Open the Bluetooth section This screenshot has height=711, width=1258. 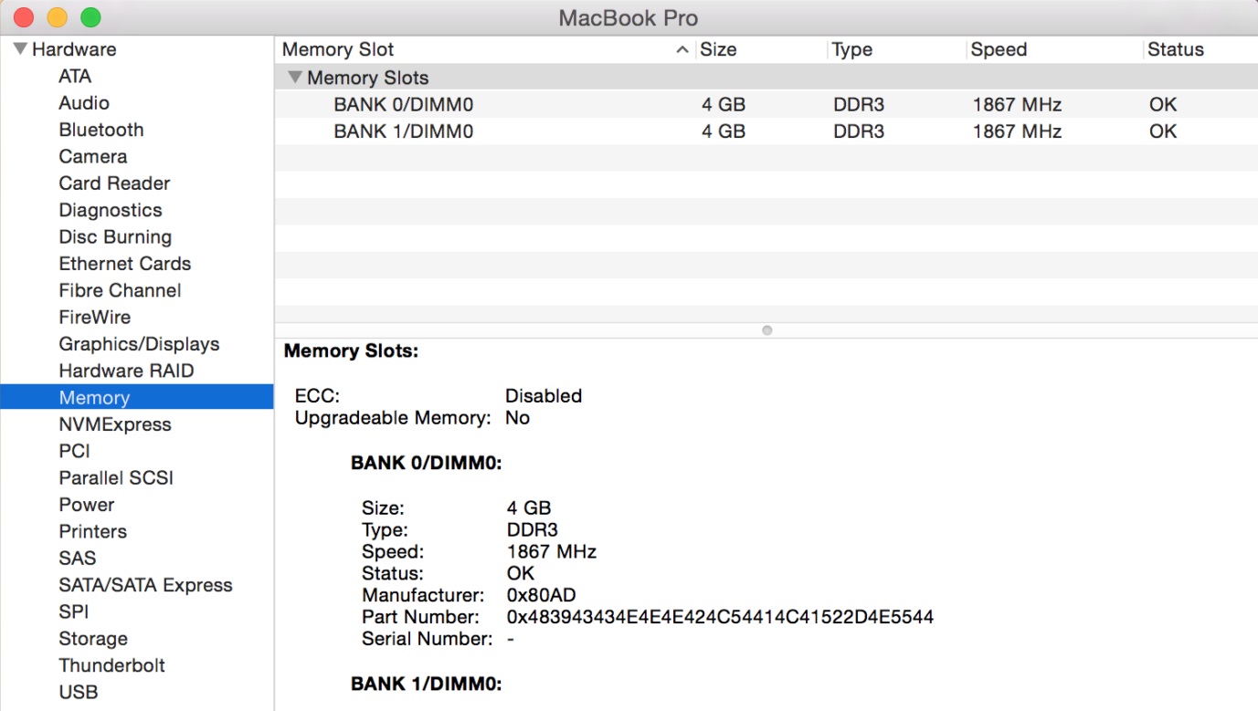(x=101, y=130)
